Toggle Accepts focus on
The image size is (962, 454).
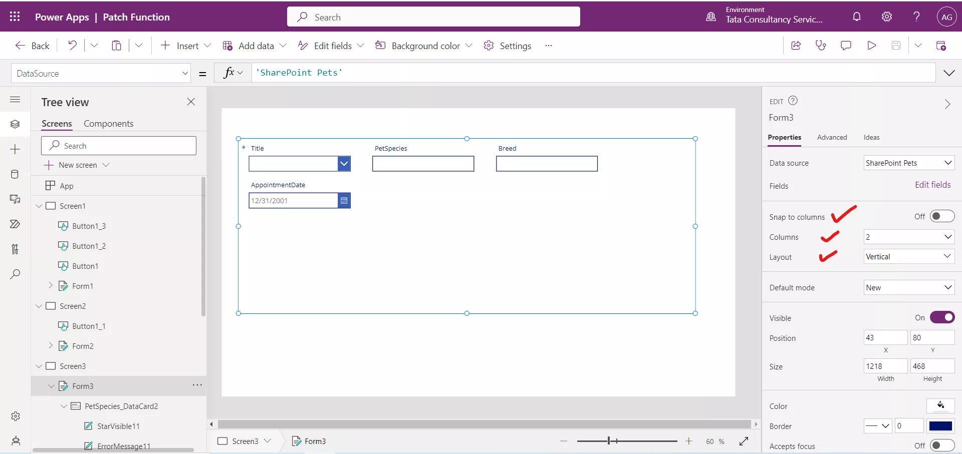coord(942,445)
